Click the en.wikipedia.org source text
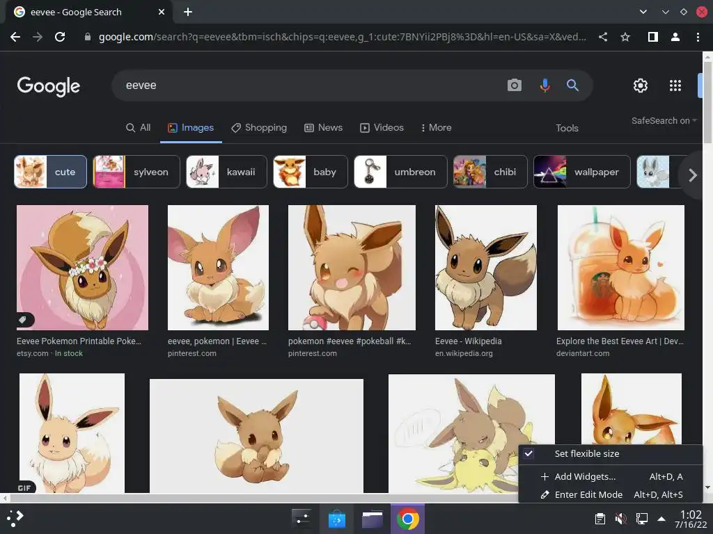713x534 pixels. pyautogui.click(x=464, y=353)
